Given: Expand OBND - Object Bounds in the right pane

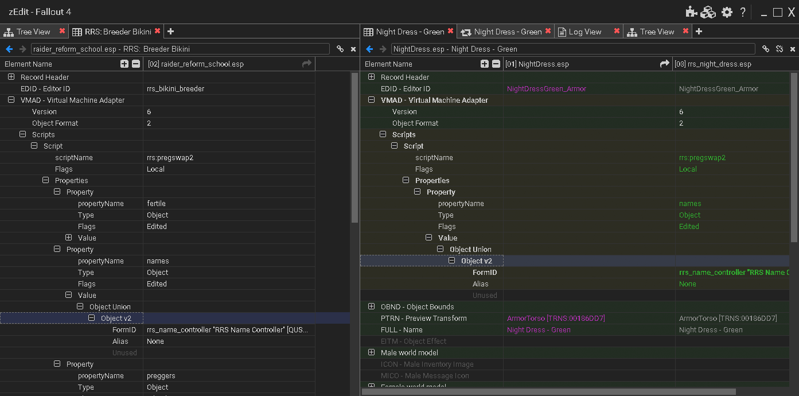Looking at the screenshot, I should point(372,306).
